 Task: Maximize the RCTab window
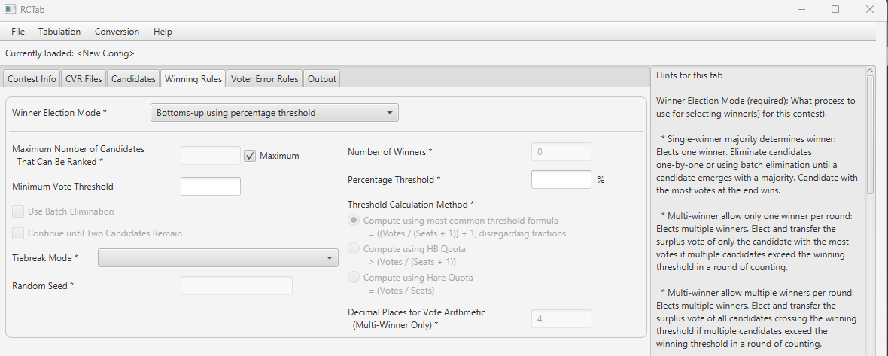tap(835, 9)
